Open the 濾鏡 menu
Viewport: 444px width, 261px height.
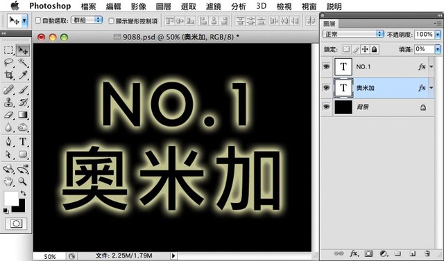coord(214,6)
